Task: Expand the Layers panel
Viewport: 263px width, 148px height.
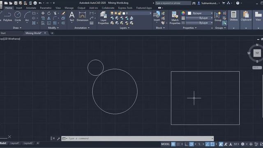Action: 125,28
